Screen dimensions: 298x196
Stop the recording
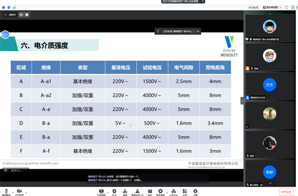click(27, 14)
